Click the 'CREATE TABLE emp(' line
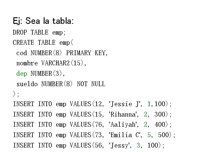 click(x=43, y=42)
